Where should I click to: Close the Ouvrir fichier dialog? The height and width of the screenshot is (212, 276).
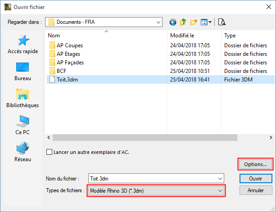click(269, 7)
